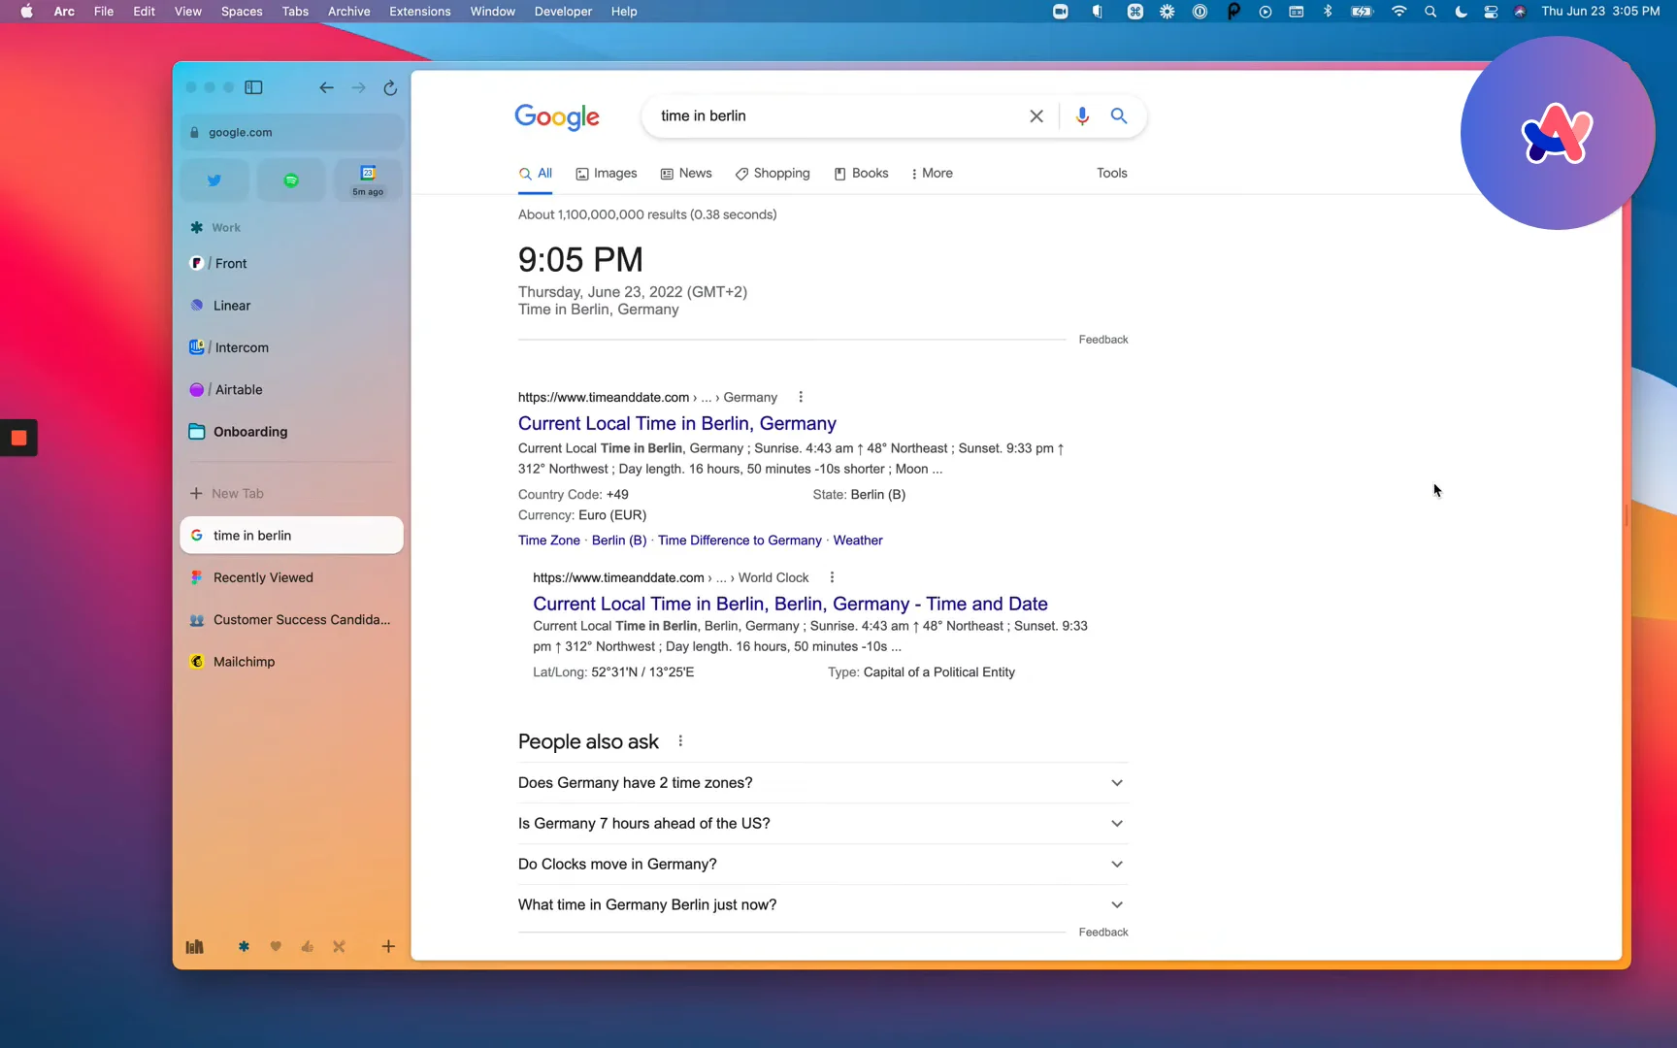Viewport: 1677px width, 1048px height.
Task: Select the All results tab
Action: click(x=536, y=174)
